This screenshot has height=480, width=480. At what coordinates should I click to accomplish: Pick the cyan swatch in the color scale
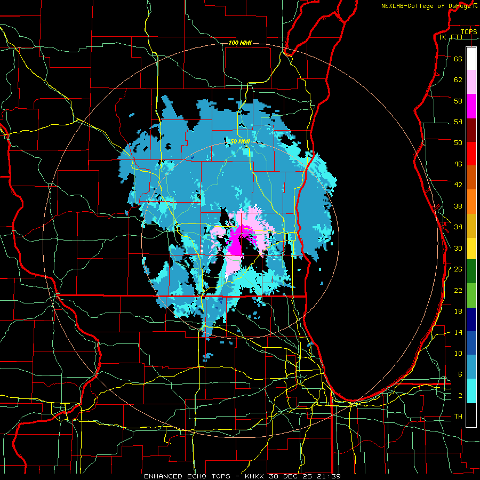click(471, 391)
